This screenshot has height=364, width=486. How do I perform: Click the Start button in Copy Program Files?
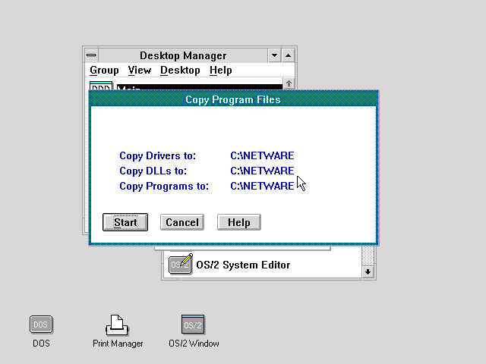125,222
